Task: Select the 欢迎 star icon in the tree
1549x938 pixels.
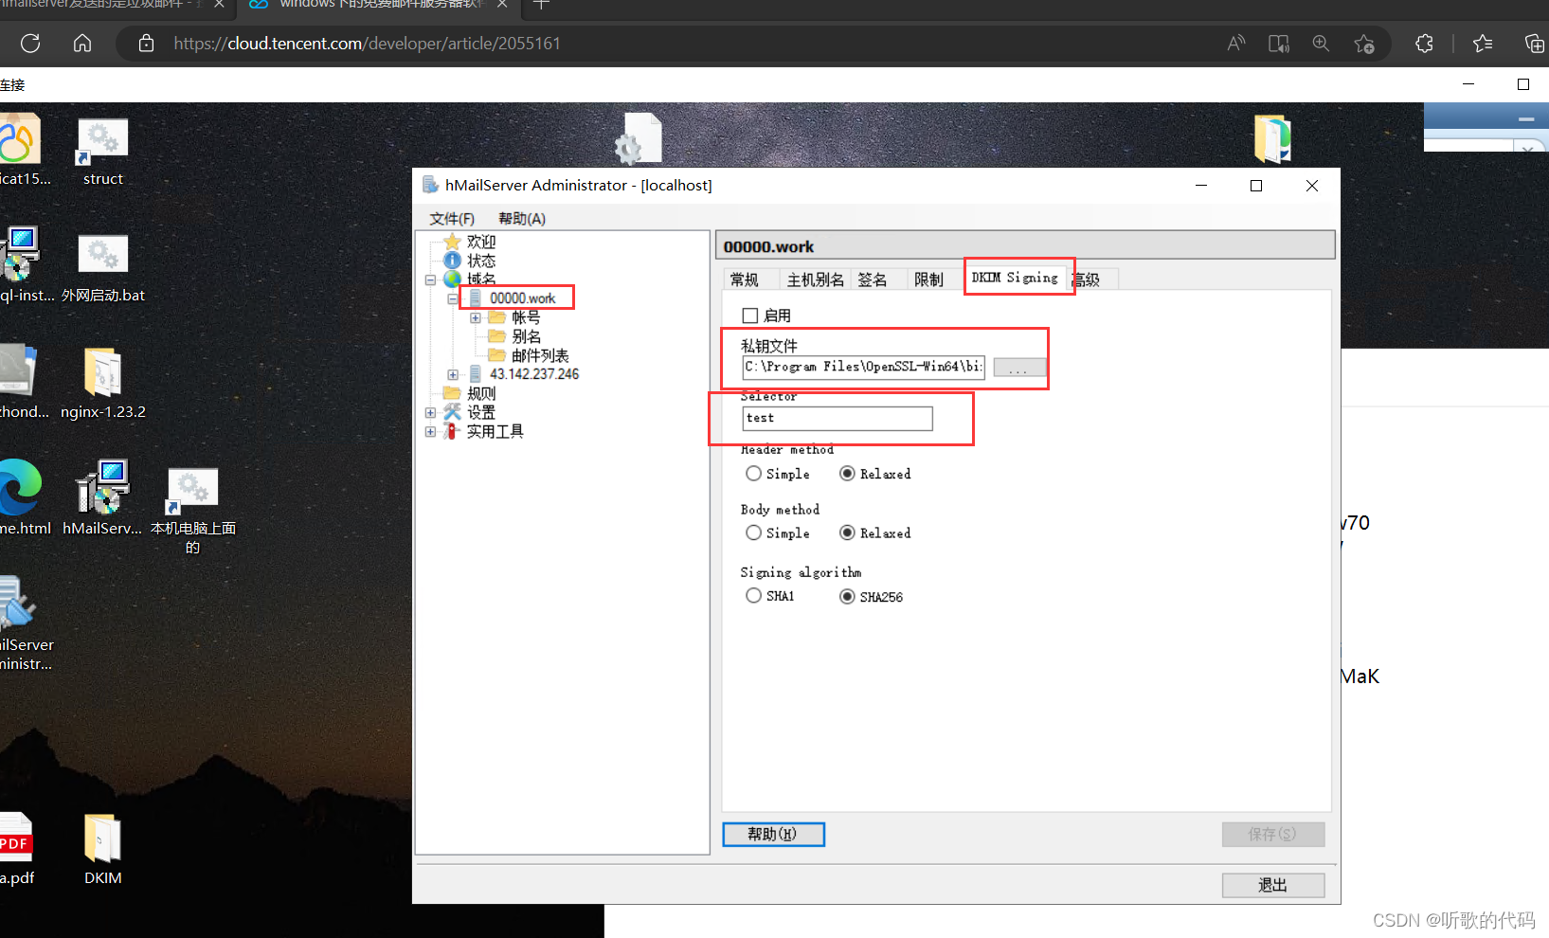Action: 453,241
